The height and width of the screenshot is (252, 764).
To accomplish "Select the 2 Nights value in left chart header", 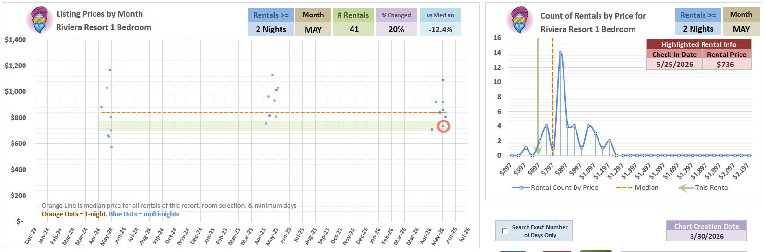I will click(270, 29).
